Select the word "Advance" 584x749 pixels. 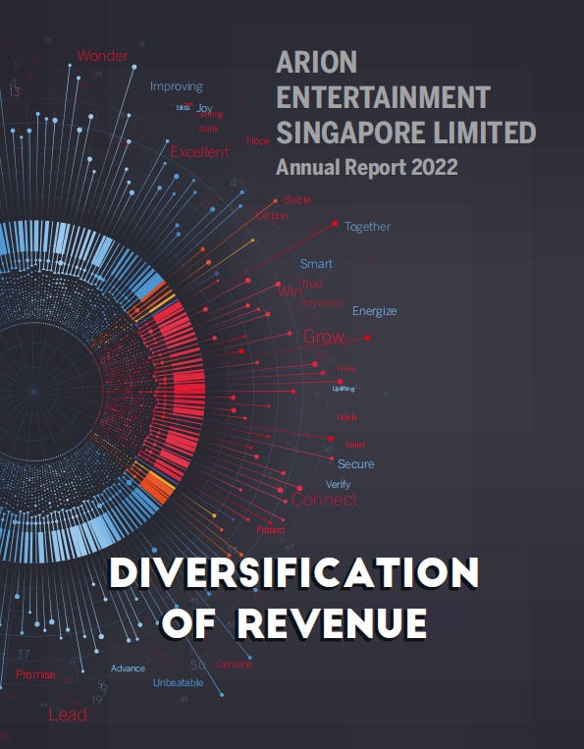(128, 669)
